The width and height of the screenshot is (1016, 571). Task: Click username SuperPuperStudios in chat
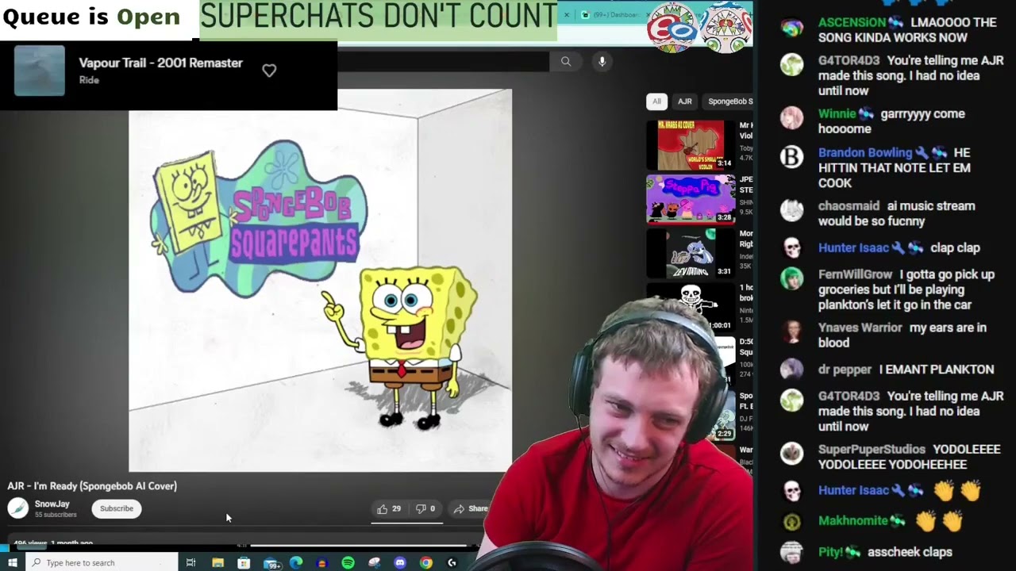872,449
